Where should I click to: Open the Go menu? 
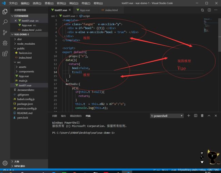(61, 3)
